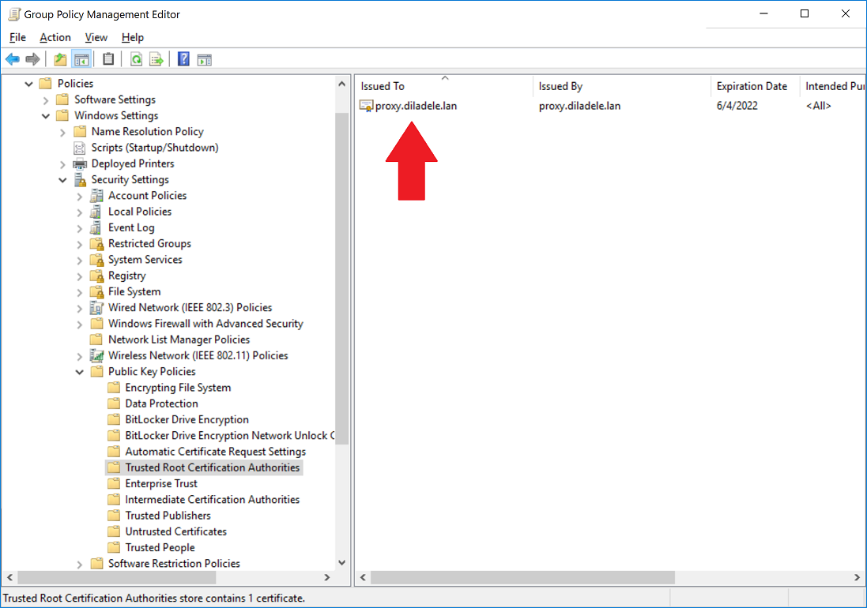Click the System Services folder-lock icon
Screen dimensions: 867x608
(97, 260)
